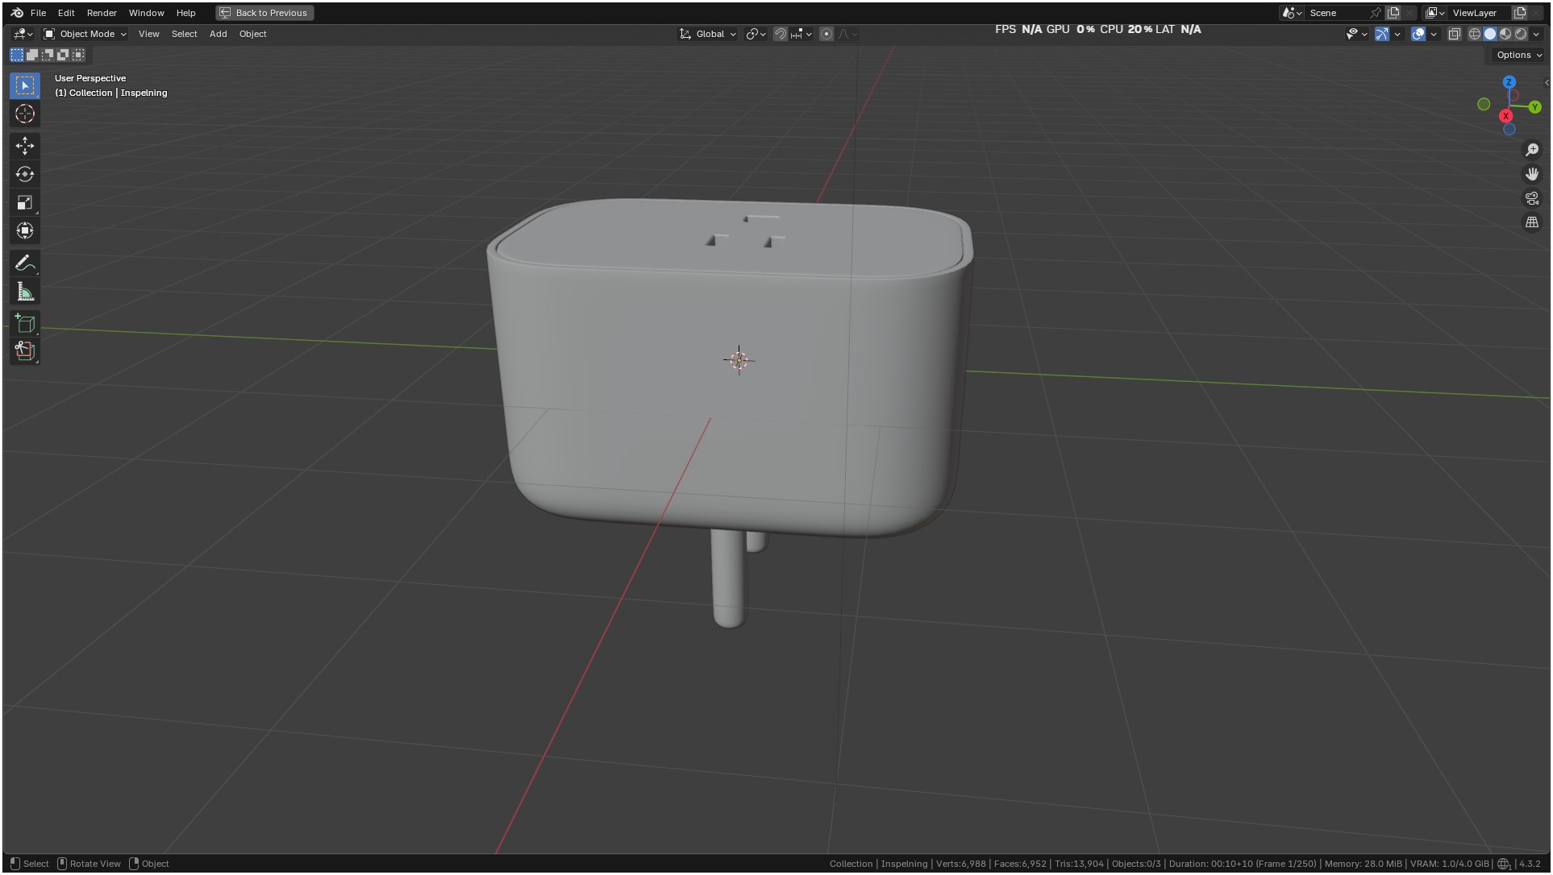Click the new view layer duplicate icon
Screen dimensions: 1553x875
1520,13
